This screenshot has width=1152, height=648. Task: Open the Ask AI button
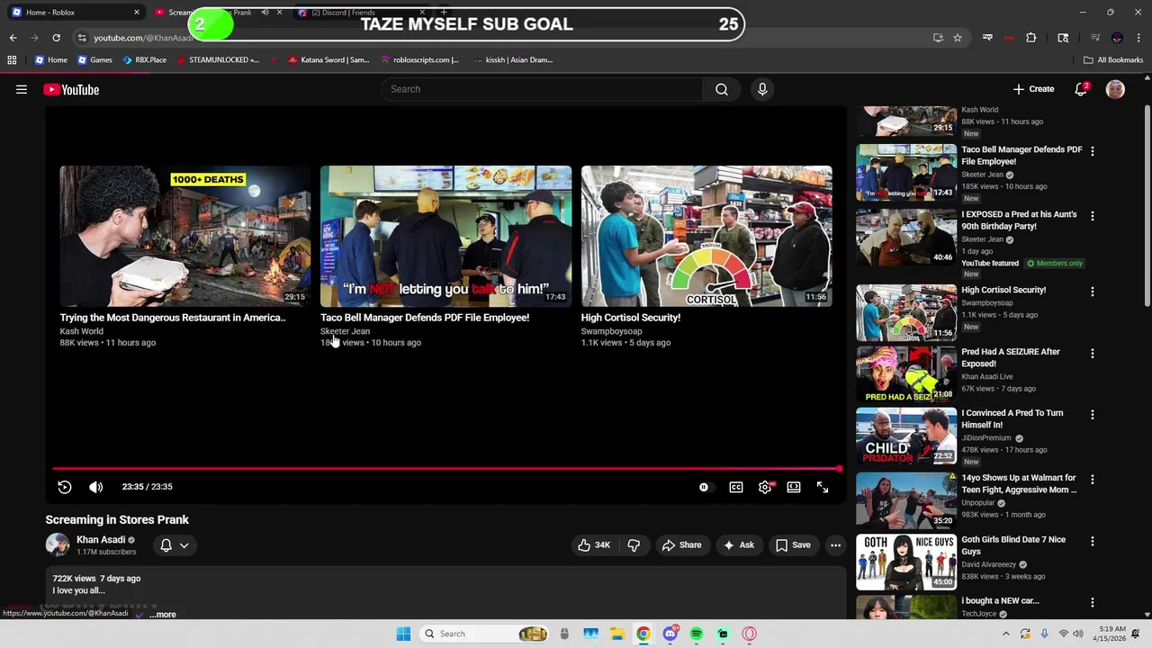[x=739, y=544]
